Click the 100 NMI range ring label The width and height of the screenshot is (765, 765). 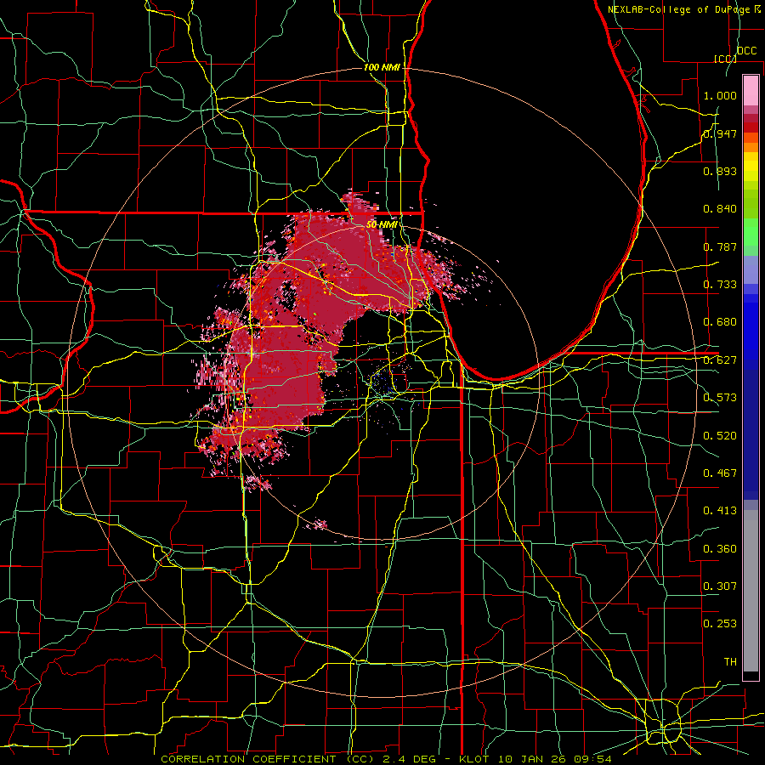(x=382, y=67)
